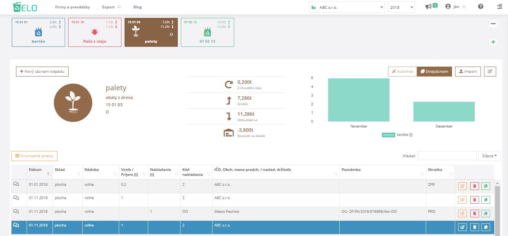The width and height of the screenshot is (508, 236).
Task: Open comments for 01.01.2018 row
Action: (16, 184)
